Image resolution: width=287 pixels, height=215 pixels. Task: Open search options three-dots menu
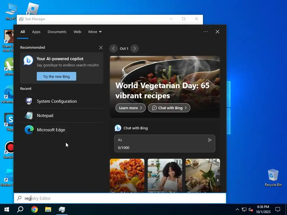click(x=206, y=32)
